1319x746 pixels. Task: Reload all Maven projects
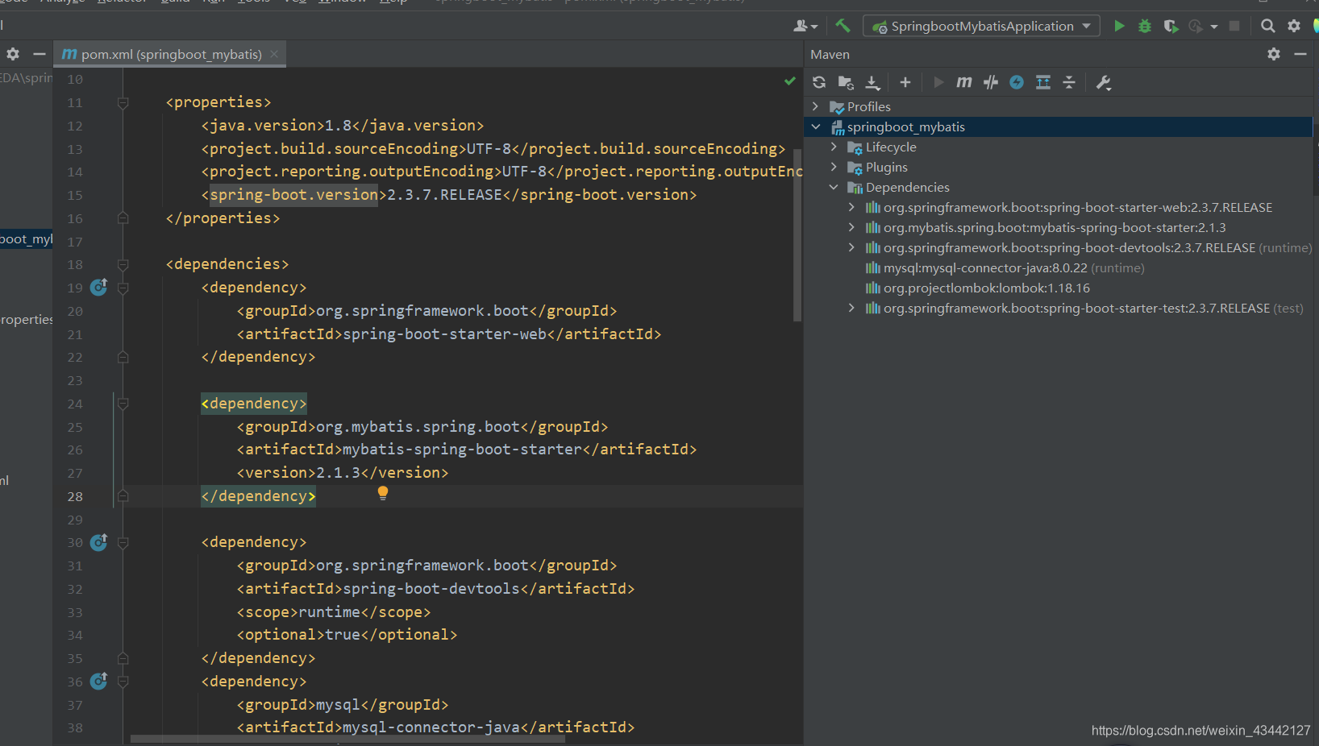(818, 81)
